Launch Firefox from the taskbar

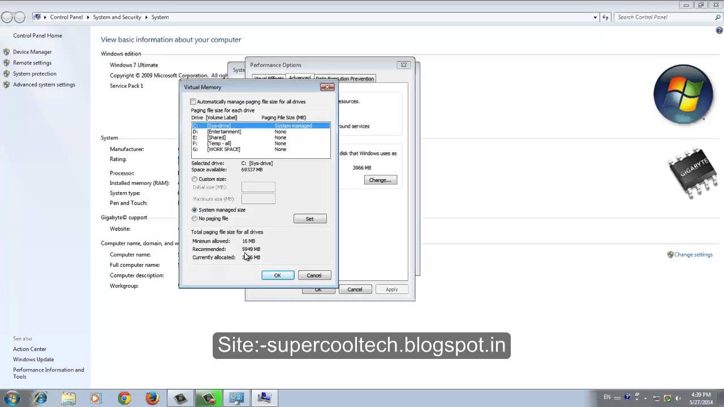click(x=152, y=398)
